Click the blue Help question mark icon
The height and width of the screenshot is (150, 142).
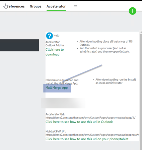point(49,36)
